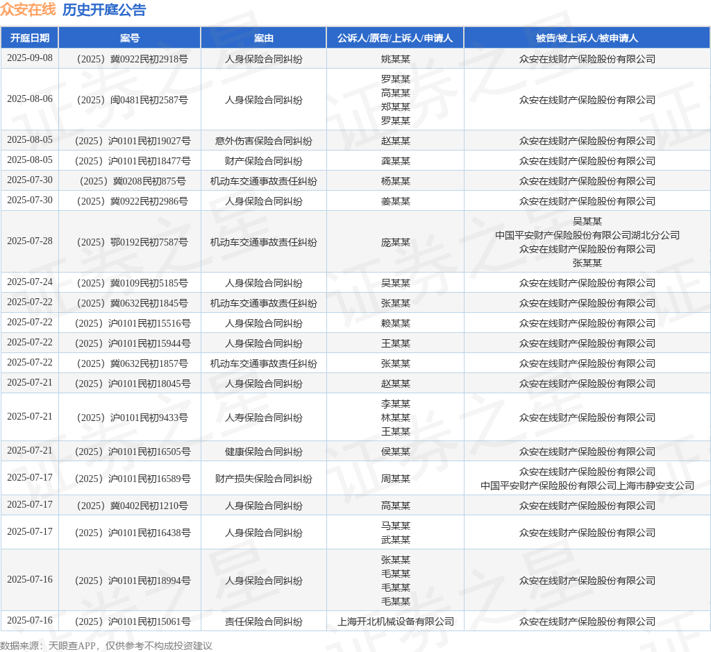Select case number (2025)沪0101民初18045号
Image resolution: width=711 pixels, height=652 pixels.
(133, 384)
